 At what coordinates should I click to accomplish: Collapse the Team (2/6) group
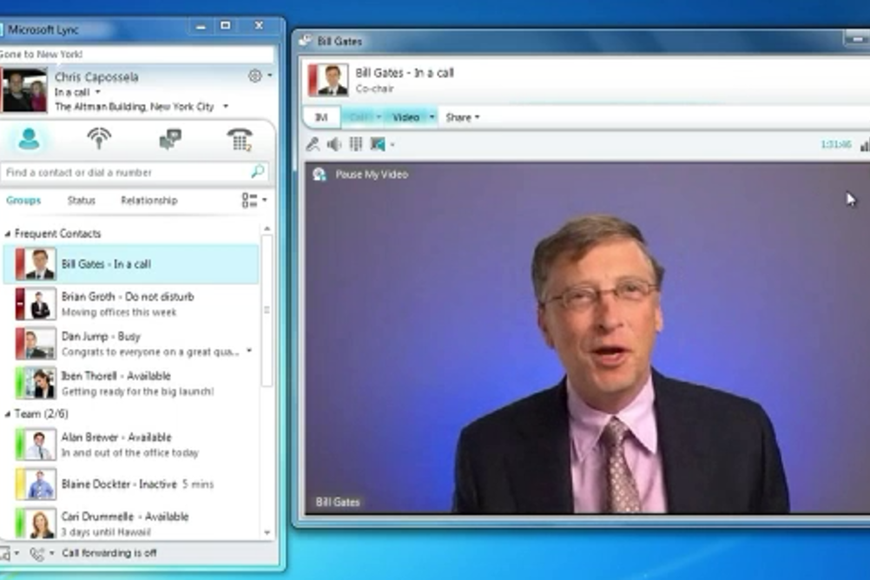click(x=8, y=414)
